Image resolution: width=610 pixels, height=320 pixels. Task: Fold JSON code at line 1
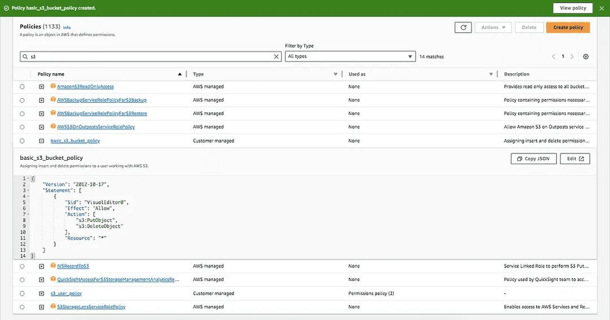pyautogui.click(x=28, y=178)
